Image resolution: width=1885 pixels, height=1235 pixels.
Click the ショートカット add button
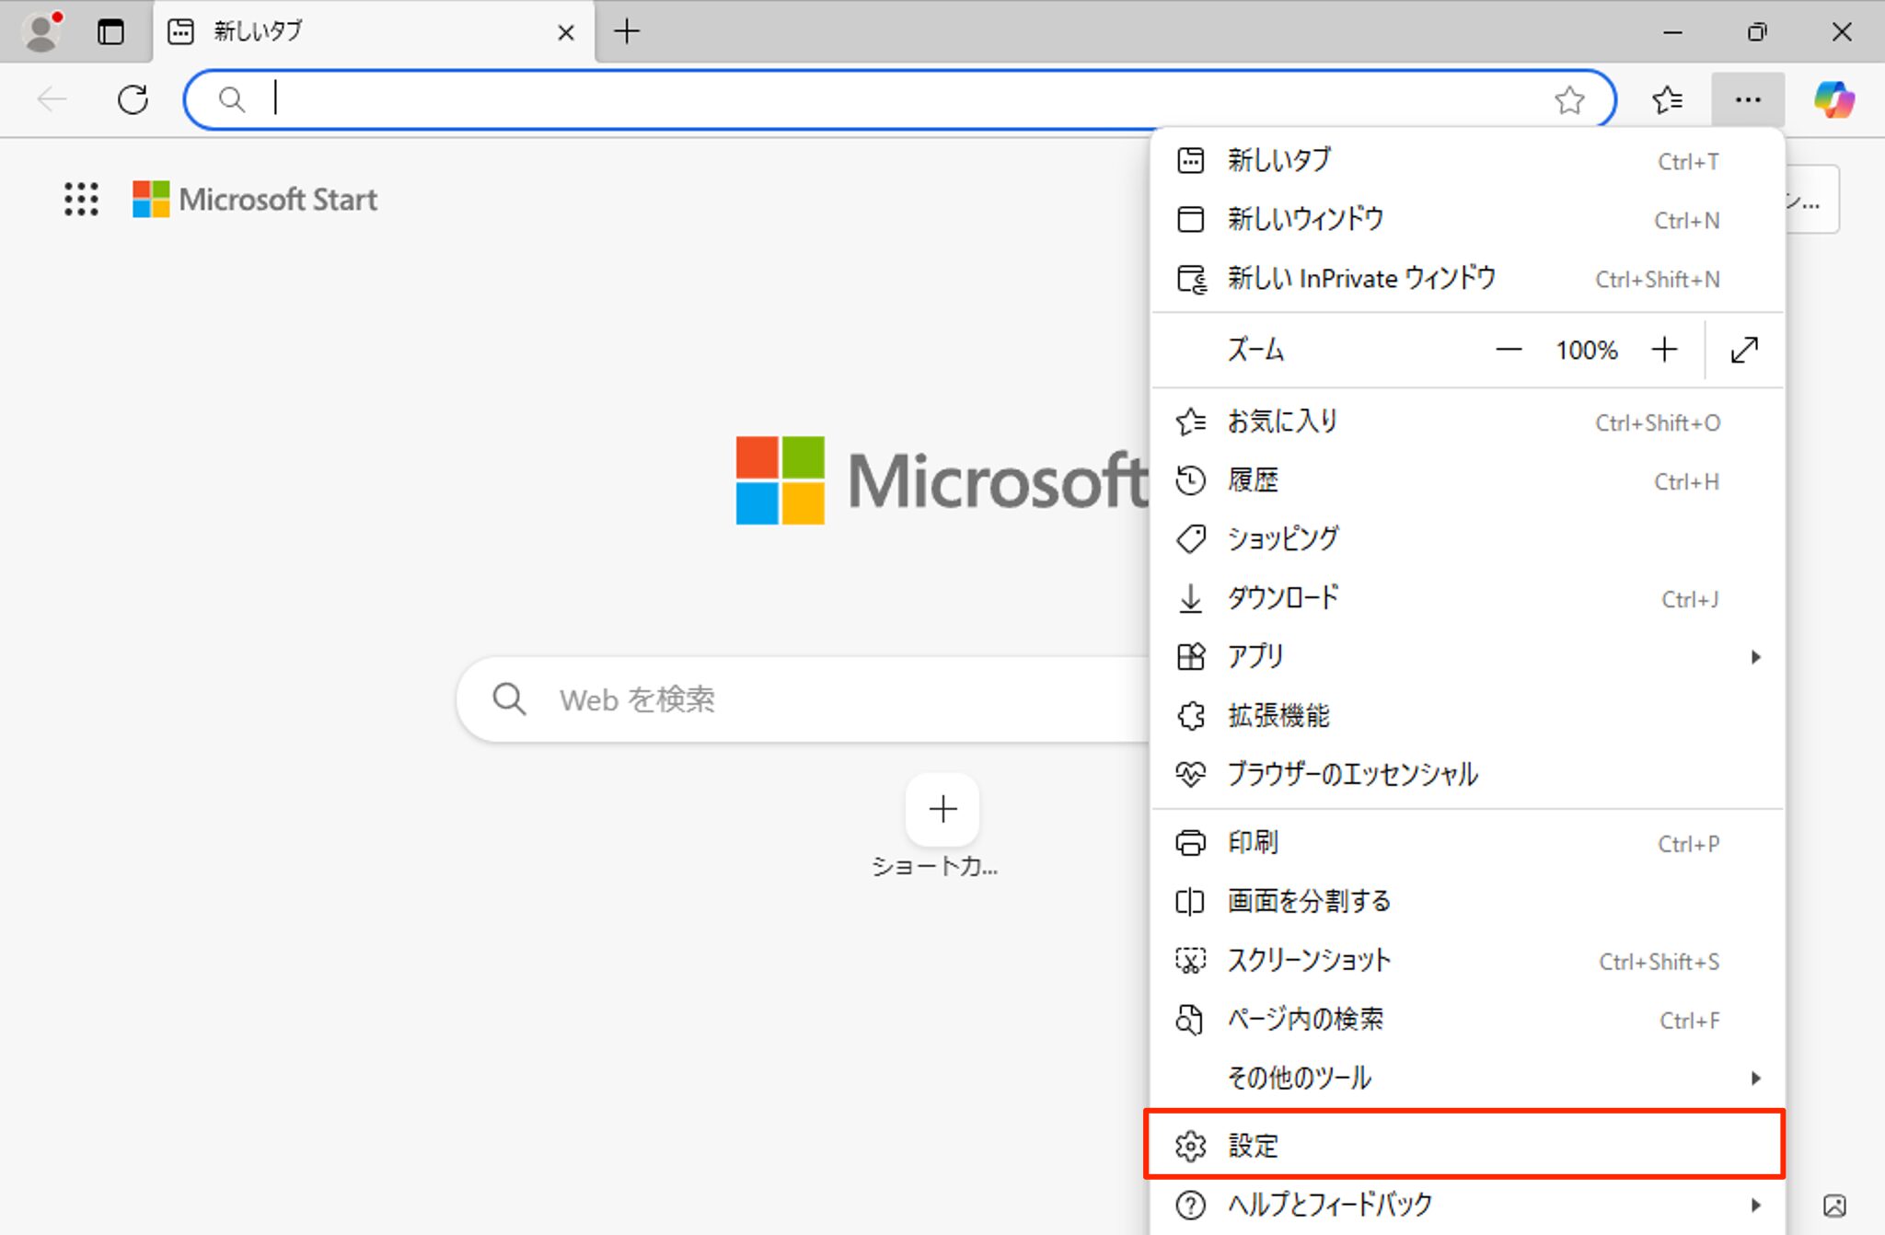tap(942, 809)
